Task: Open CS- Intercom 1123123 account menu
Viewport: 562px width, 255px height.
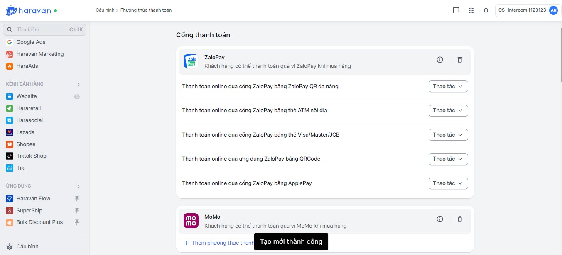Action: (x=528, y=10)
